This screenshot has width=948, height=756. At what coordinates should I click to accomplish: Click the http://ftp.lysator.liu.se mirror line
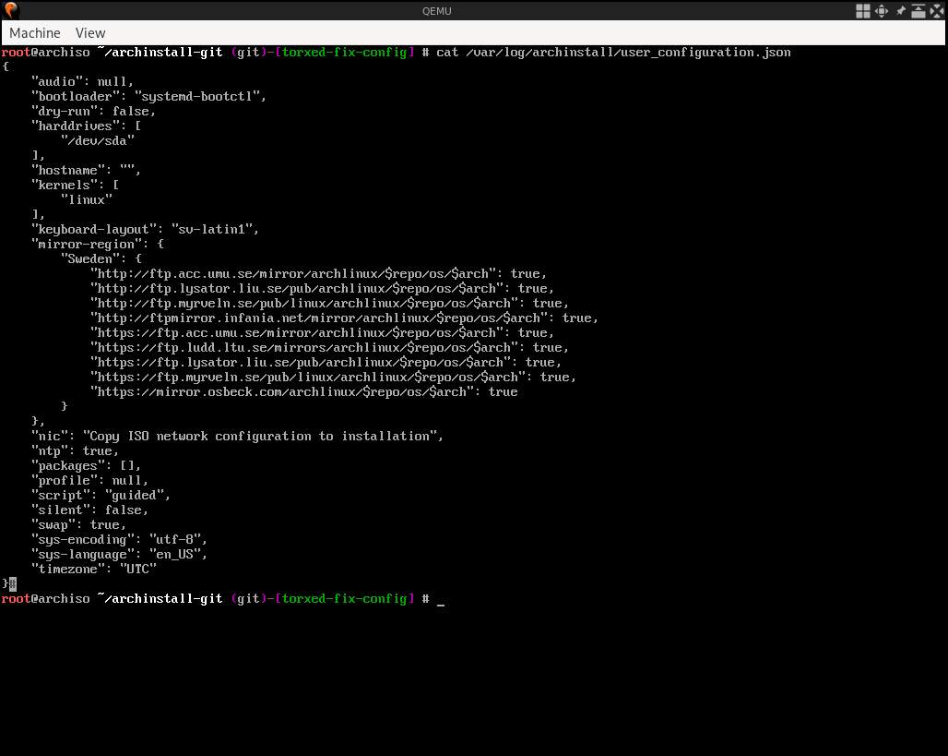(322, 289)
